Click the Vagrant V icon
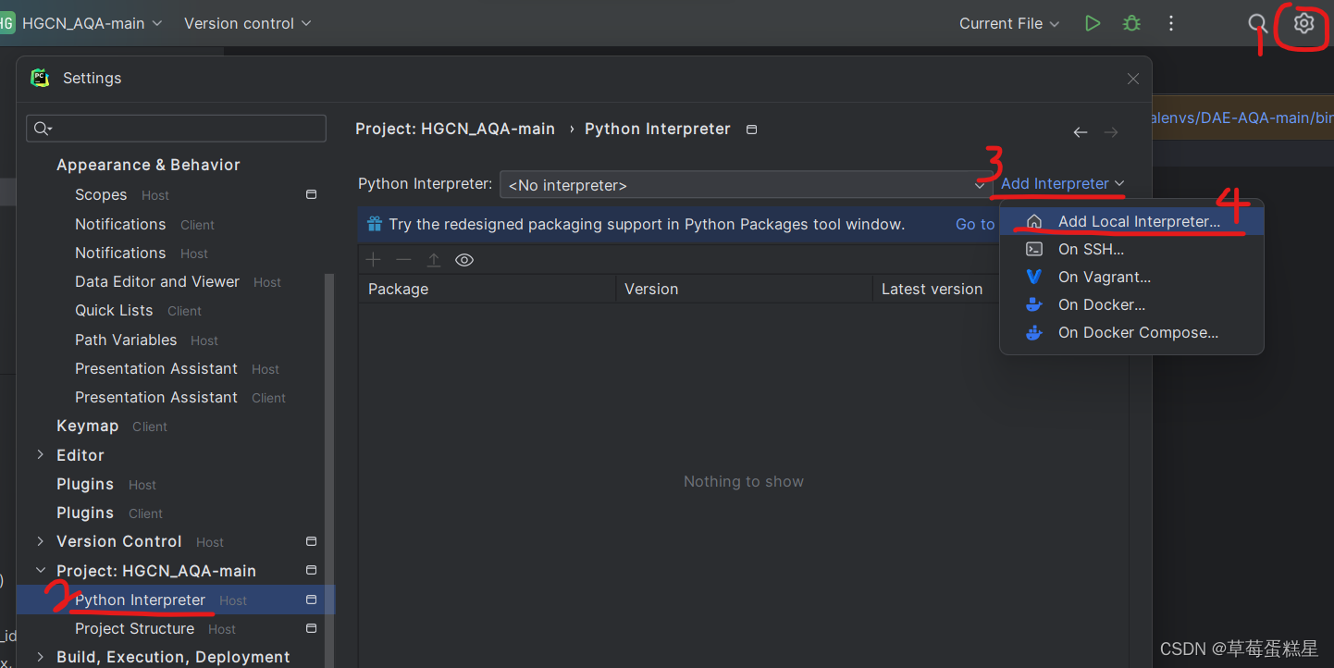Image resolution: width=1334 pixels, height=668 pixels. pyautogui.click(x=1034, y=277)
